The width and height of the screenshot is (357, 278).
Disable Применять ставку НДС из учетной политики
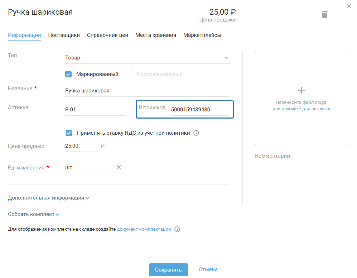69,133
